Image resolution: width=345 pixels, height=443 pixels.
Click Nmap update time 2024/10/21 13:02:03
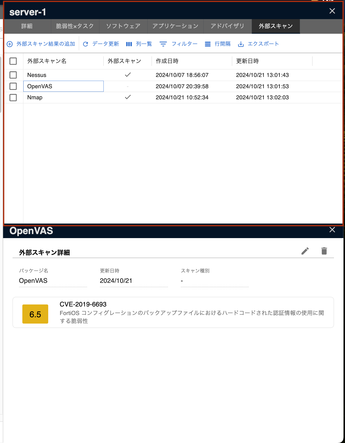262,98
